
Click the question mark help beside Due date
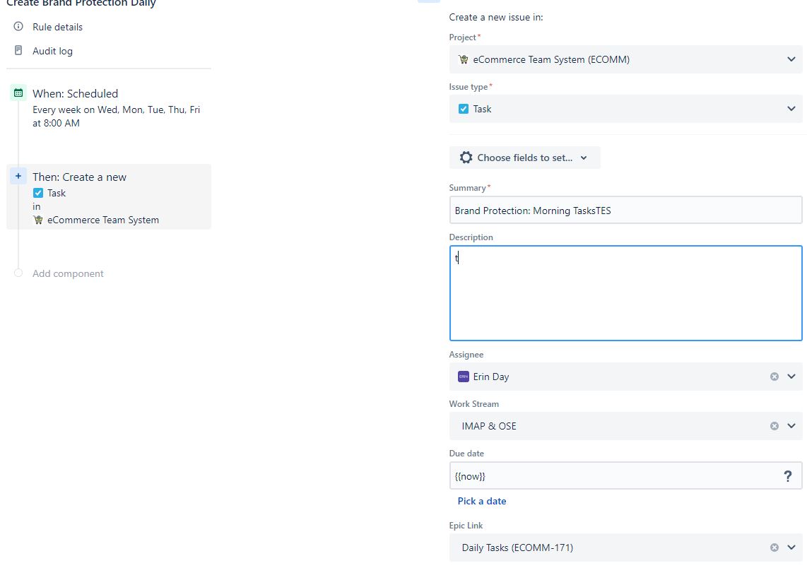[x=788, y=476]
